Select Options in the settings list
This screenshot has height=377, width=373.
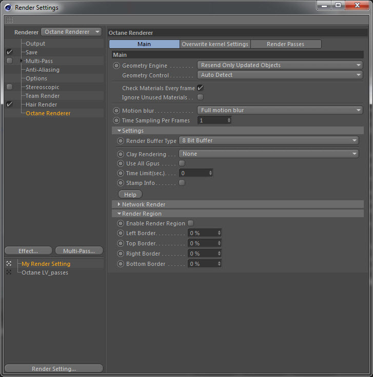click(x=36, y=78)
